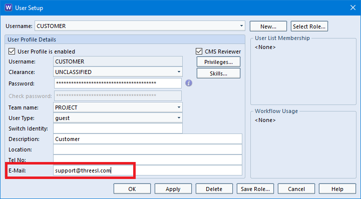The image size is (361, 199).
Task: Click <None> under Workflow Usage
Action: (265, 120)
